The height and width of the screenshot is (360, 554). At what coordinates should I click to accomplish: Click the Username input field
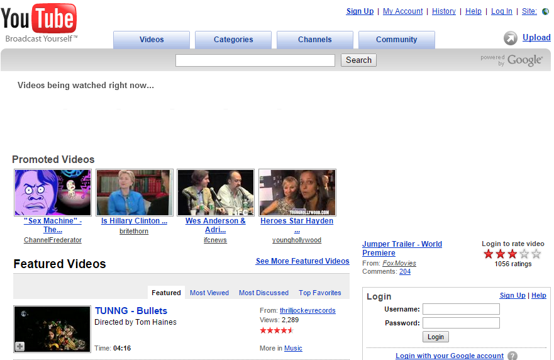tap(461, 309)
